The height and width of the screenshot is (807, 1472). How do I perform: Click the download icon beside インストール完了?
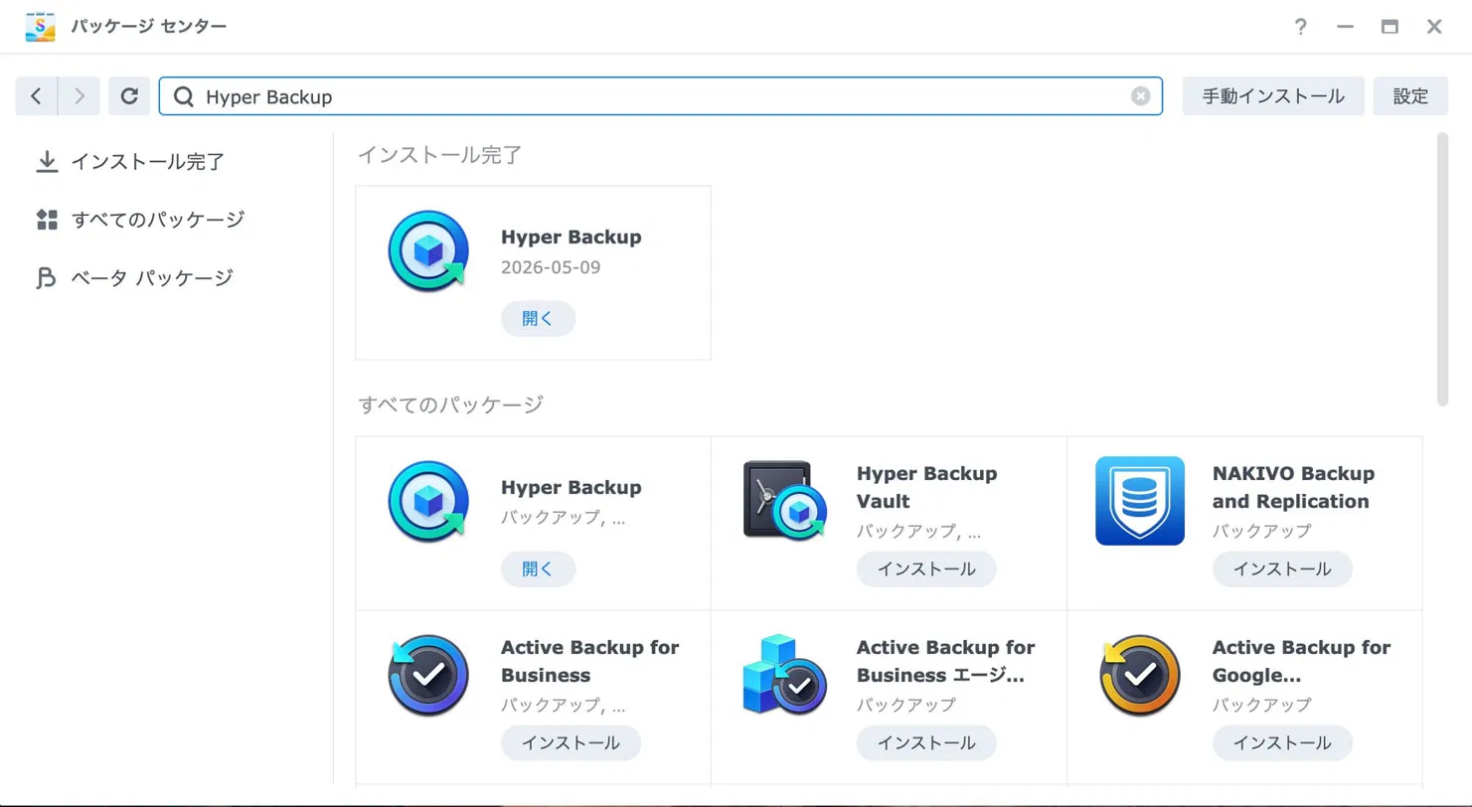tap(47, 162)
